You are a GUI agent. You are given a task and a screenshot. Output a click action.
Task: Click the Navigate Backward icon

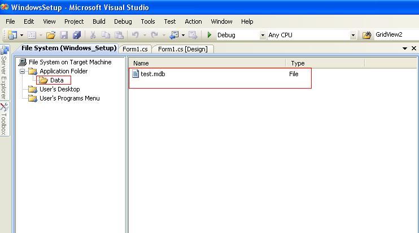(x=174, y=35)
